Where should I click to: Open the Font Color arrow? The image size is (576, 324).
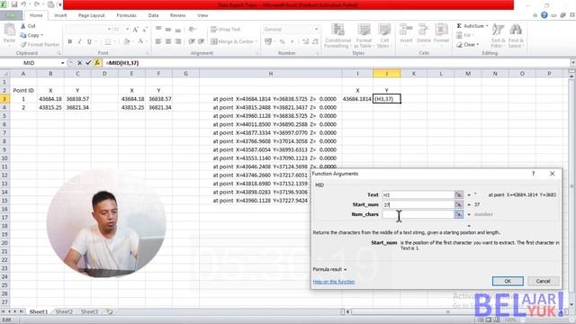click(146, 41)
